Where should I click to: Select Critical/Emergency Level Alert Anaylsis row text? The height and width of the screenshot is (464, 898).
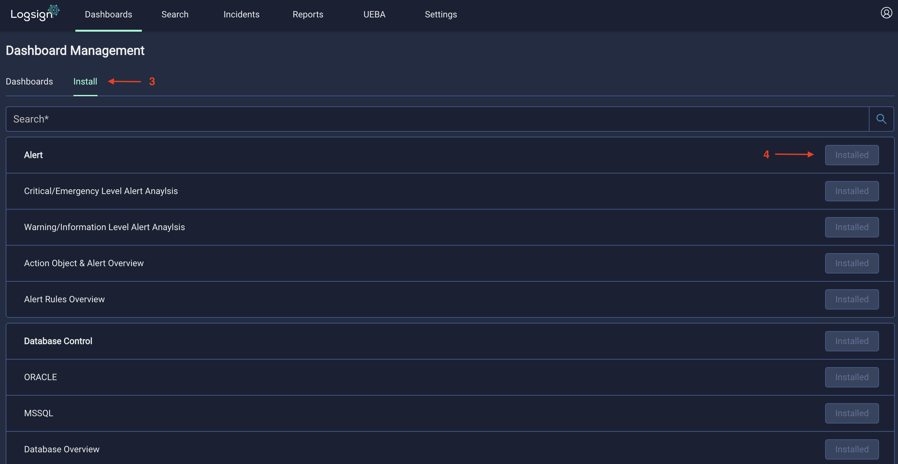101,191
